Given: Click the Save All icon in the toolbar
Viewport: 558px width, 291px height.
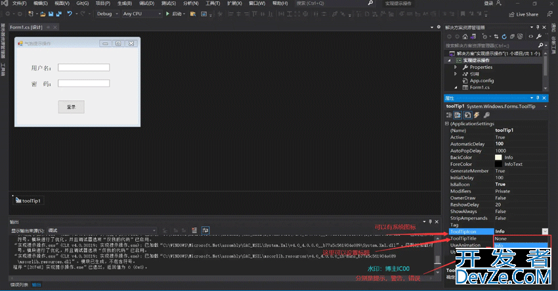Looking at the screenshot, I should coord(58,14).
